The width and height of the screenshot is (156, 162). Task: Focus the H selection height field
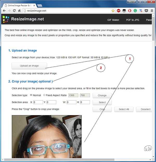[x=85, y=102]
